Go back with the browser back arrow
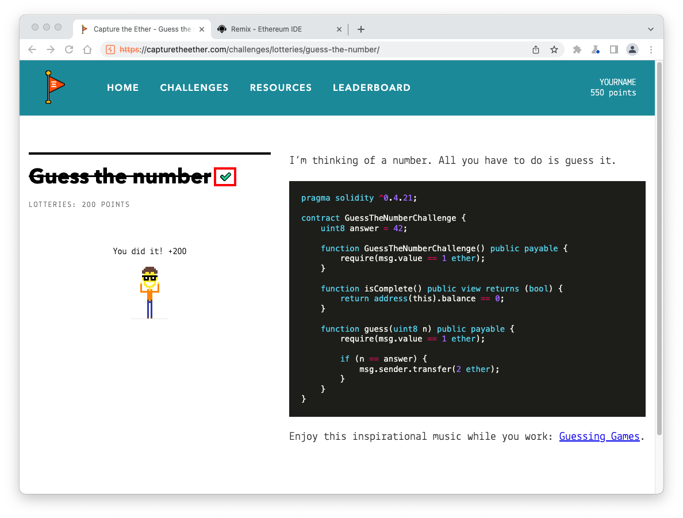 coord(32,49)
